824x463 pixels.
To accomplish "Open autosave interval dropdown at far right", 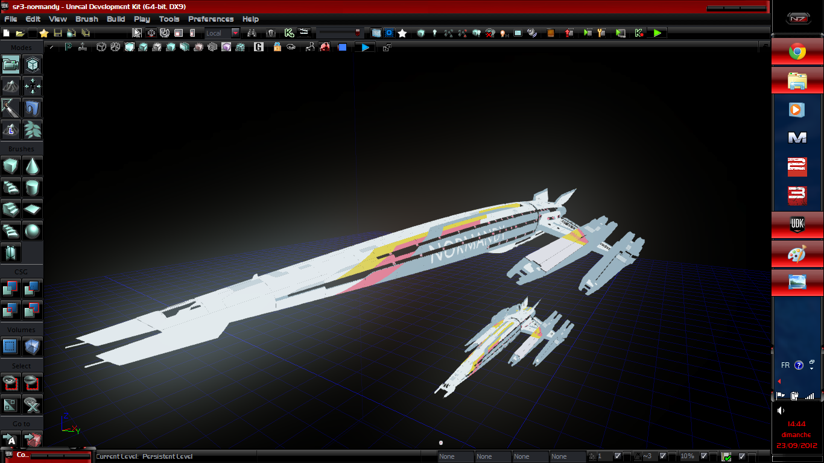I will (752, 456).
